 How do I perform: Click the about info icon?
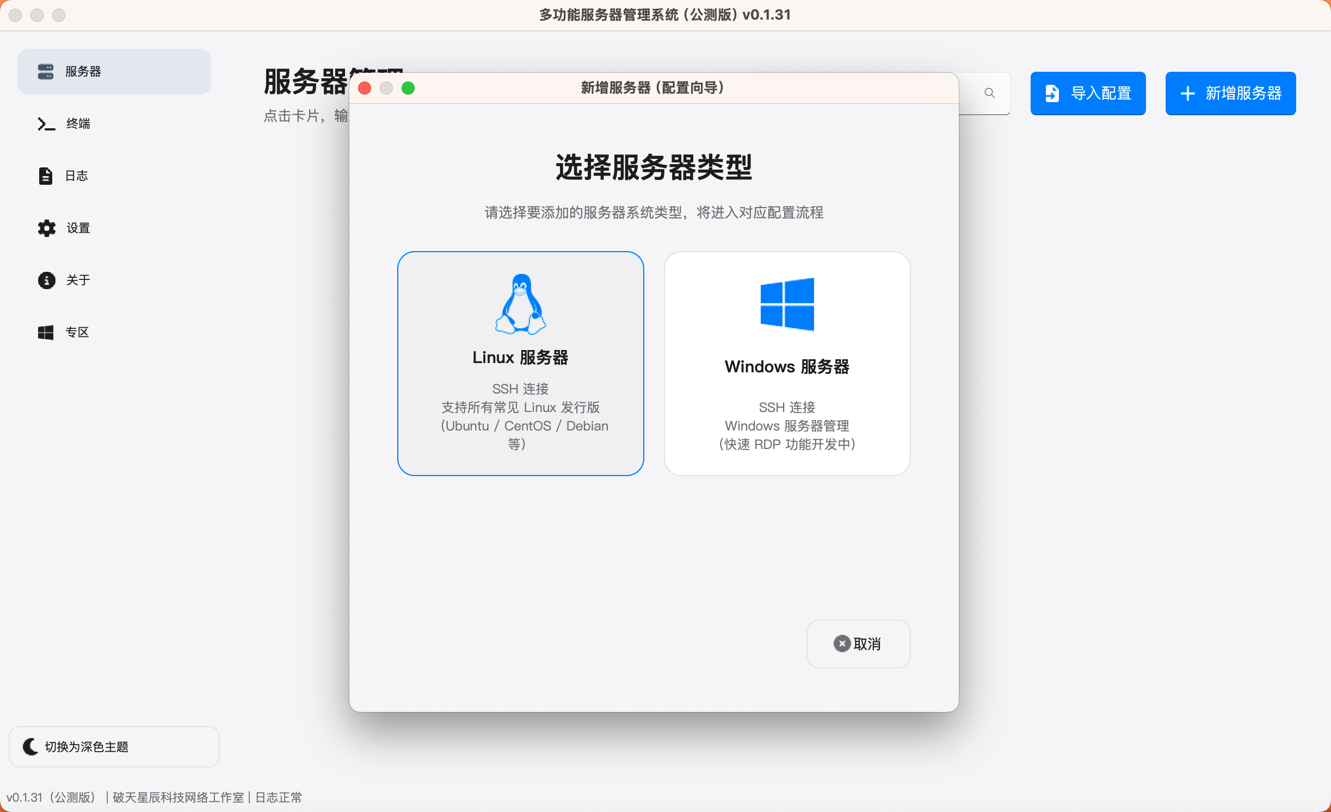[x=46, y=280]
